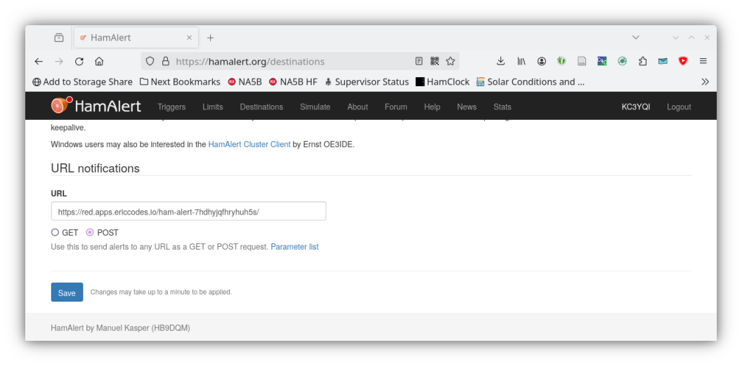The width and height of the screenshot is (742, 366).
Task: Click Logout in the navbar
Action: coord(679,107)
